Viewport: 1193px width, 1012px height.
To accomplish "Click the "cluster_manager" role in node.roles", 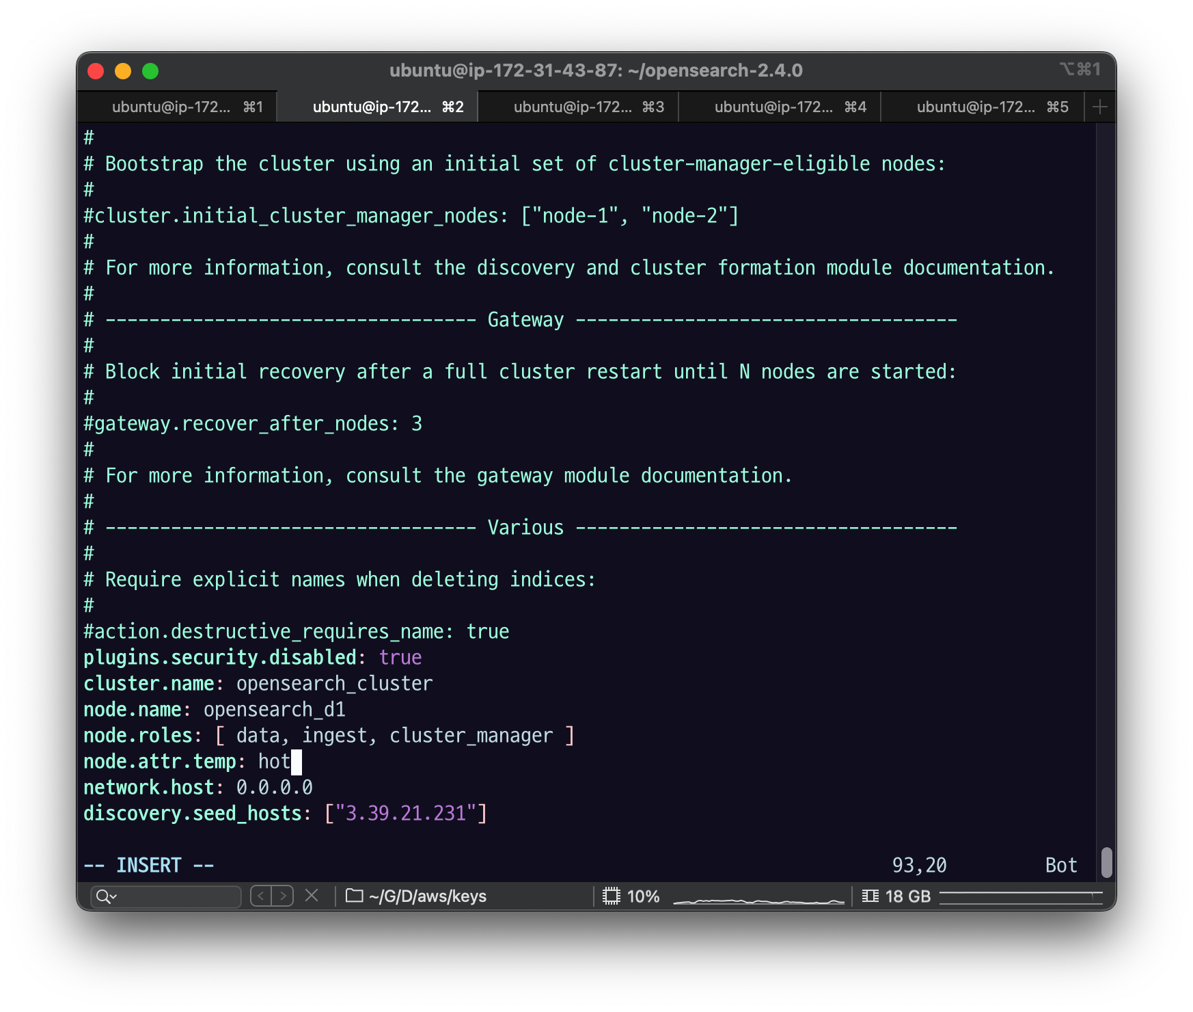I will [471, 736].
